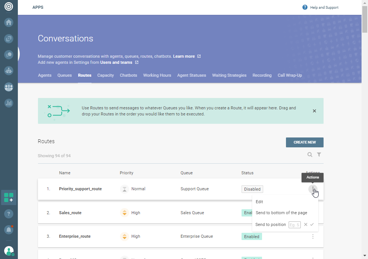Screen dimensions: 368x259
Task: Switch to the Queues tab
Action: point(65,75)
